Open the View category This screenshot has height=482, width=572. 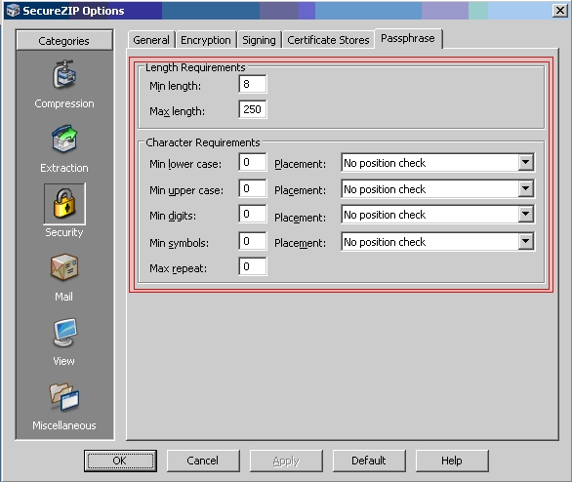point(64,342)
